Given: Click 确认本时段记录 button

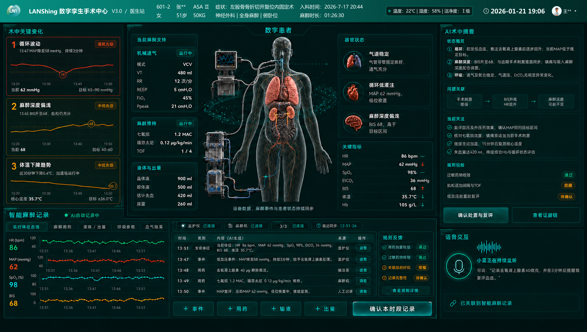Looking at the screenshot, I should pyautogui.click(x=392, y=309).
